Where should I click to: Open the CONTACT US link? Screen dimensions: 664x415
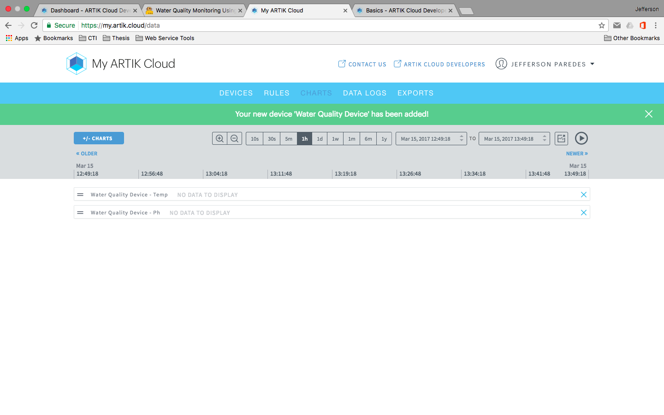click(362, 64)
